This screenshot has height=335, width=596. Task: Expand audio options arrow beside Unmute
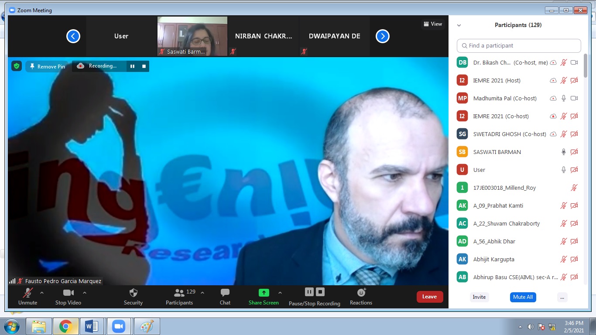[42, 292]
